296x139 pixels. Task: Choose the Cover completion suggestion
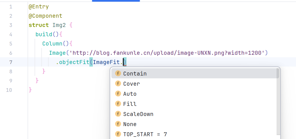pyautogui.click(x=132, y=84)
